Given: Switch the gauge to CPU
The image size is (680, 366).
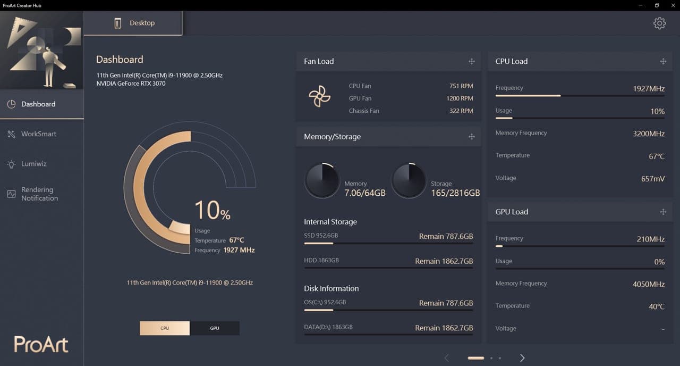Looking at the screenshot, I should point(165,328).
